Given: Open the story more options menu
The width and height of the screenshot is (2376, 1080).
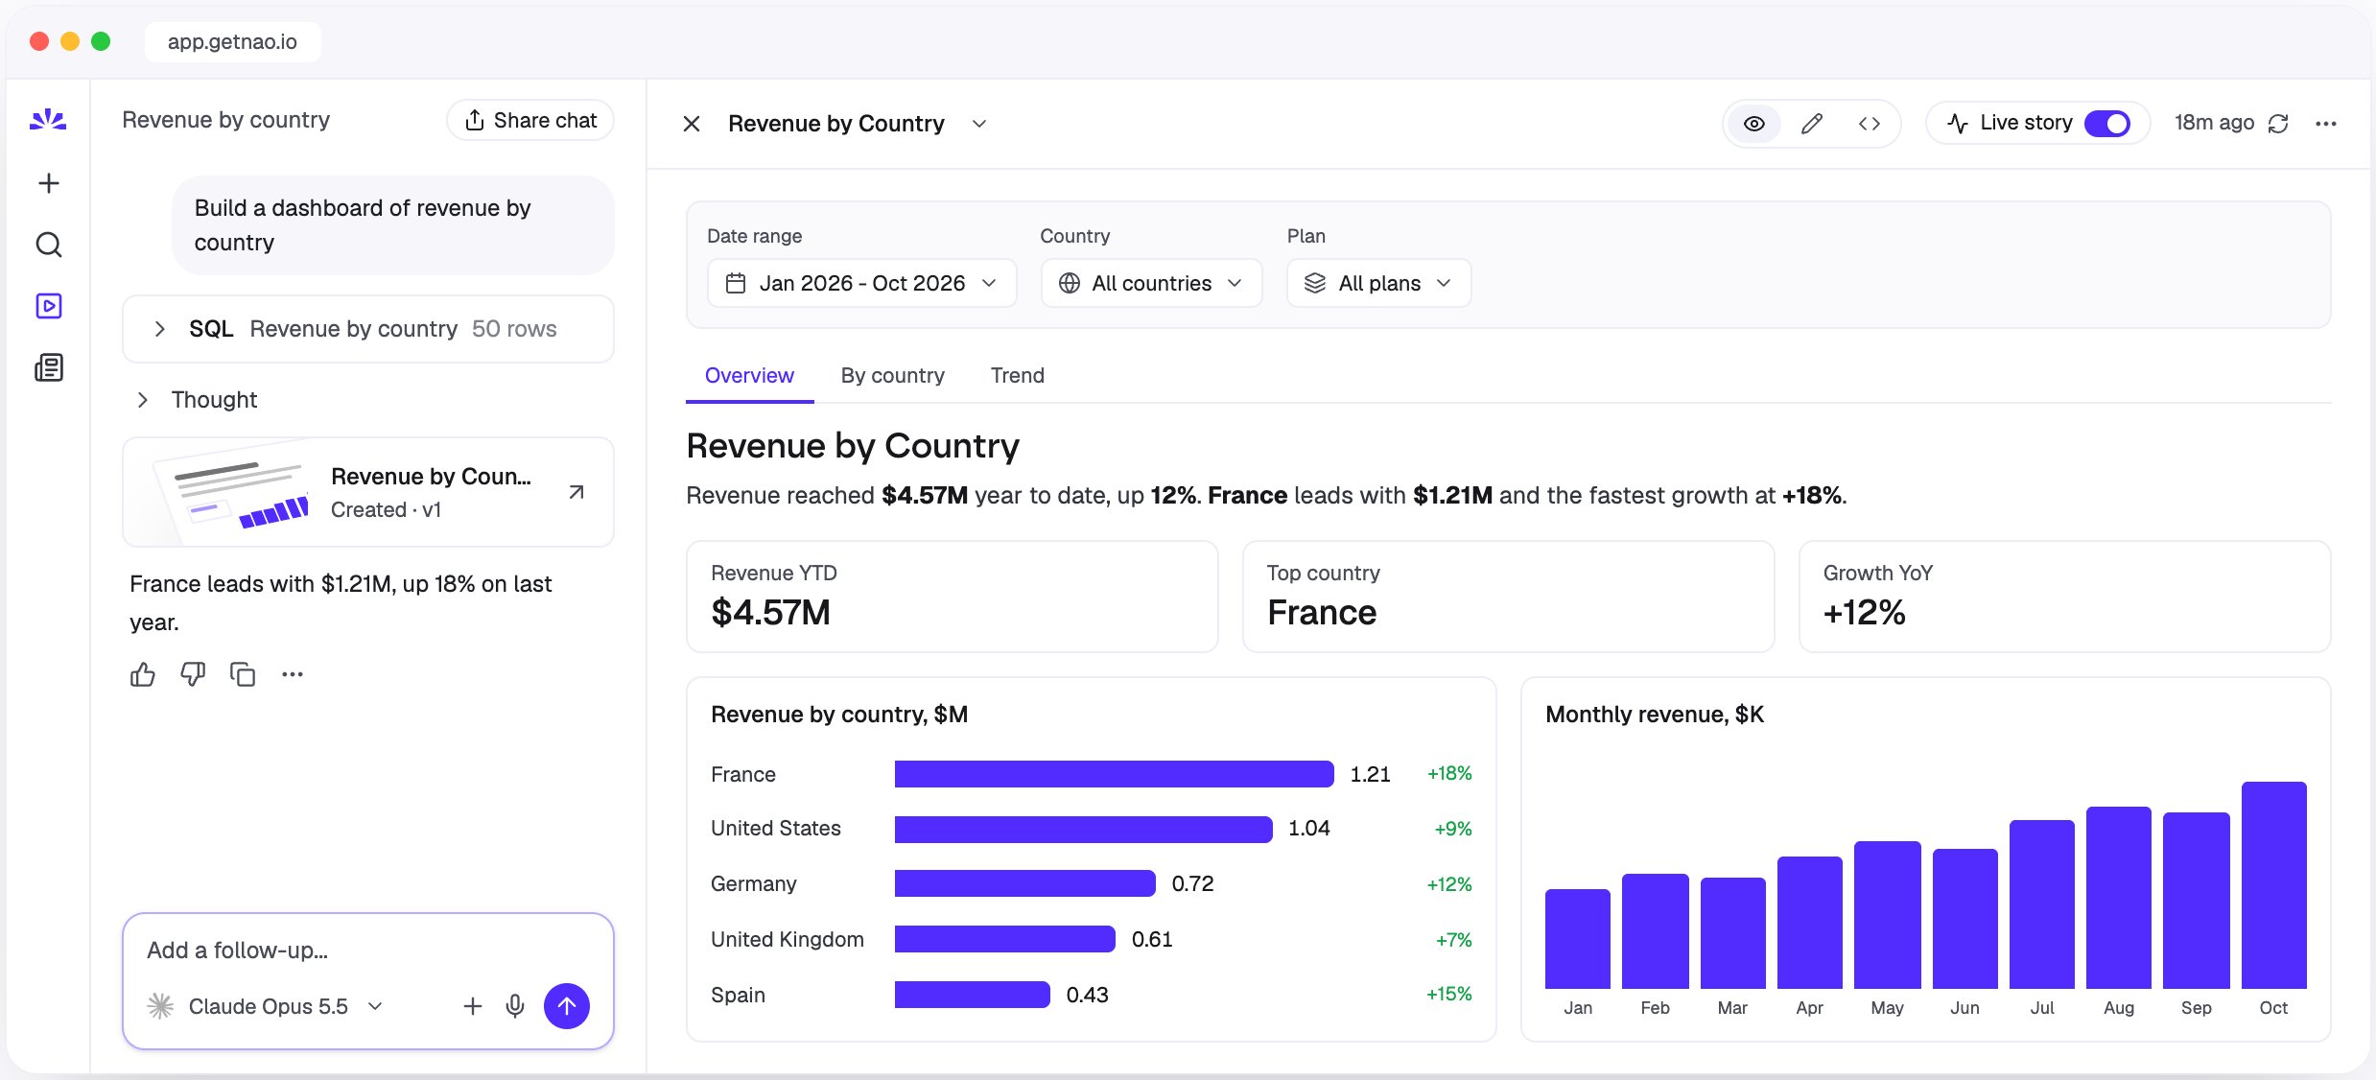Looking at the screenshot, I should (x=2326, y=124).
